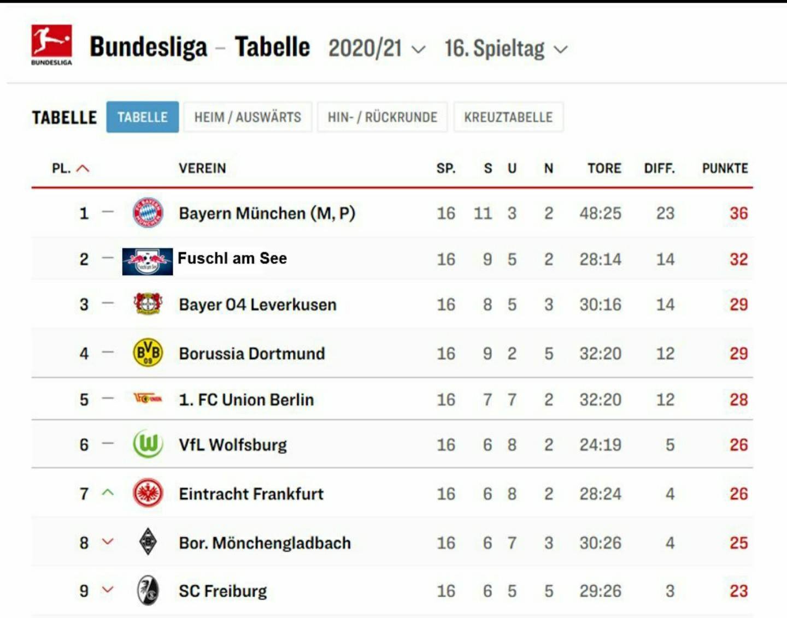Click the Eintracht Frankfurt eagle crest

tap(148, 492)
